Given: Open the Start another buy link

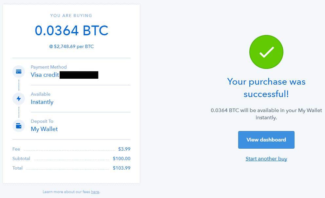Looking at the screenshot, I should click(x=266, y=159).
